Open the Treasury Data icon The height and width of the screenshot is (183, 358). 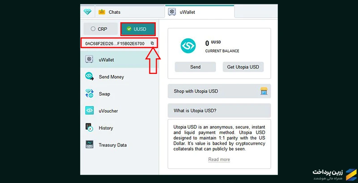[89, 145]
